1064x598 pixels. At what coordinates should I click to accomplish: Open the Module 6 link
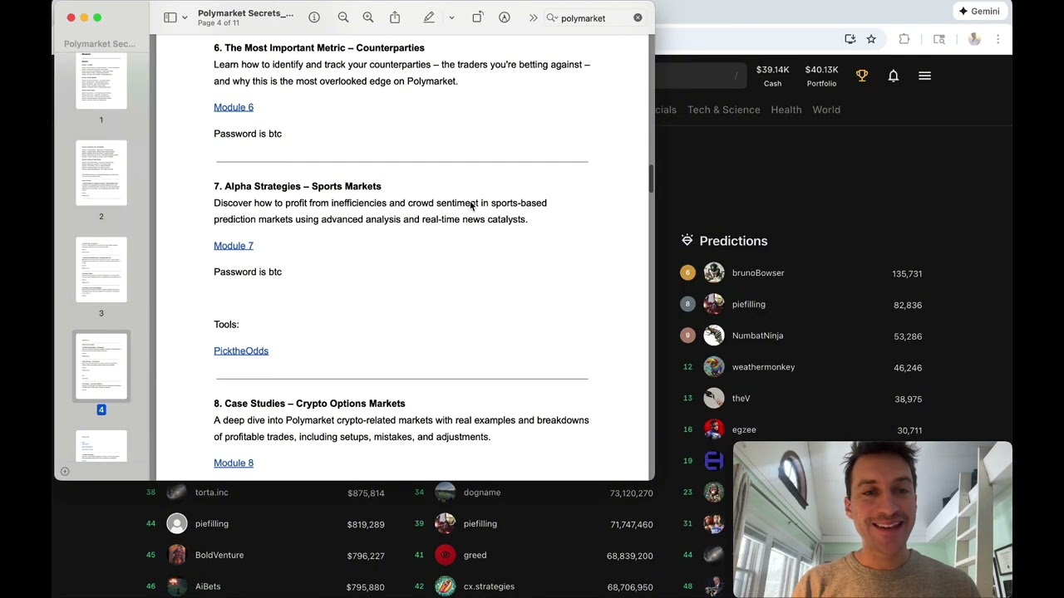pos(234,107)
